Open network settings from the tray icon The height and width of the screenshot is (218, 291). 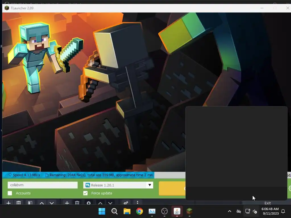(248, 211)
